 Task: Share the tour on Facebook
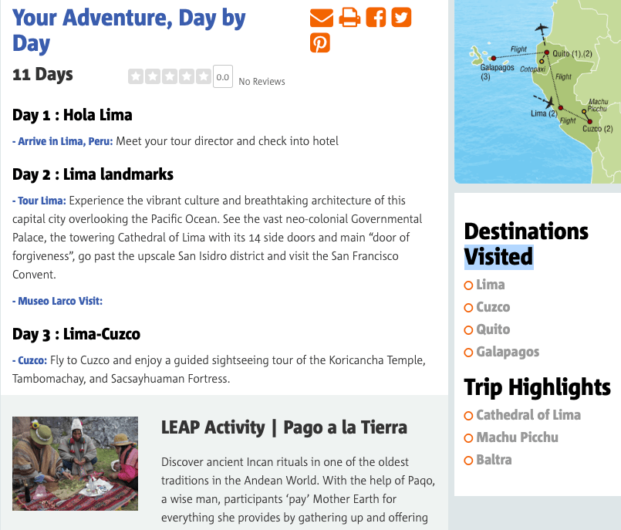click(x=376, y=17)
